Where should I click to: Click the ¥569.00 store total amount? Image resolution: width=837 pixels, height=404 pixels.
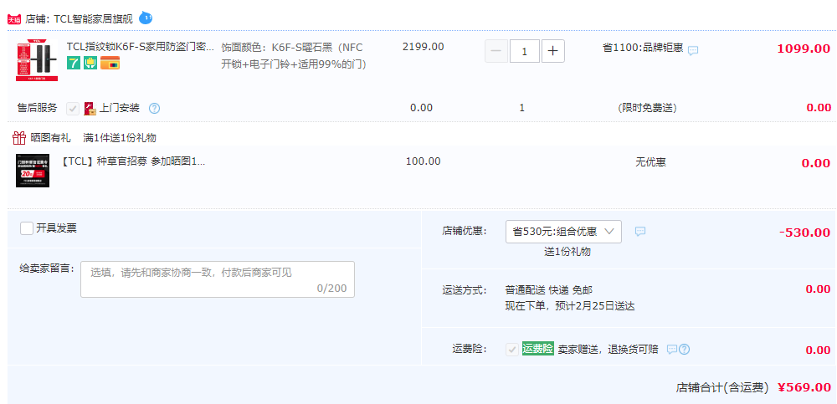(x=804, y=387)
